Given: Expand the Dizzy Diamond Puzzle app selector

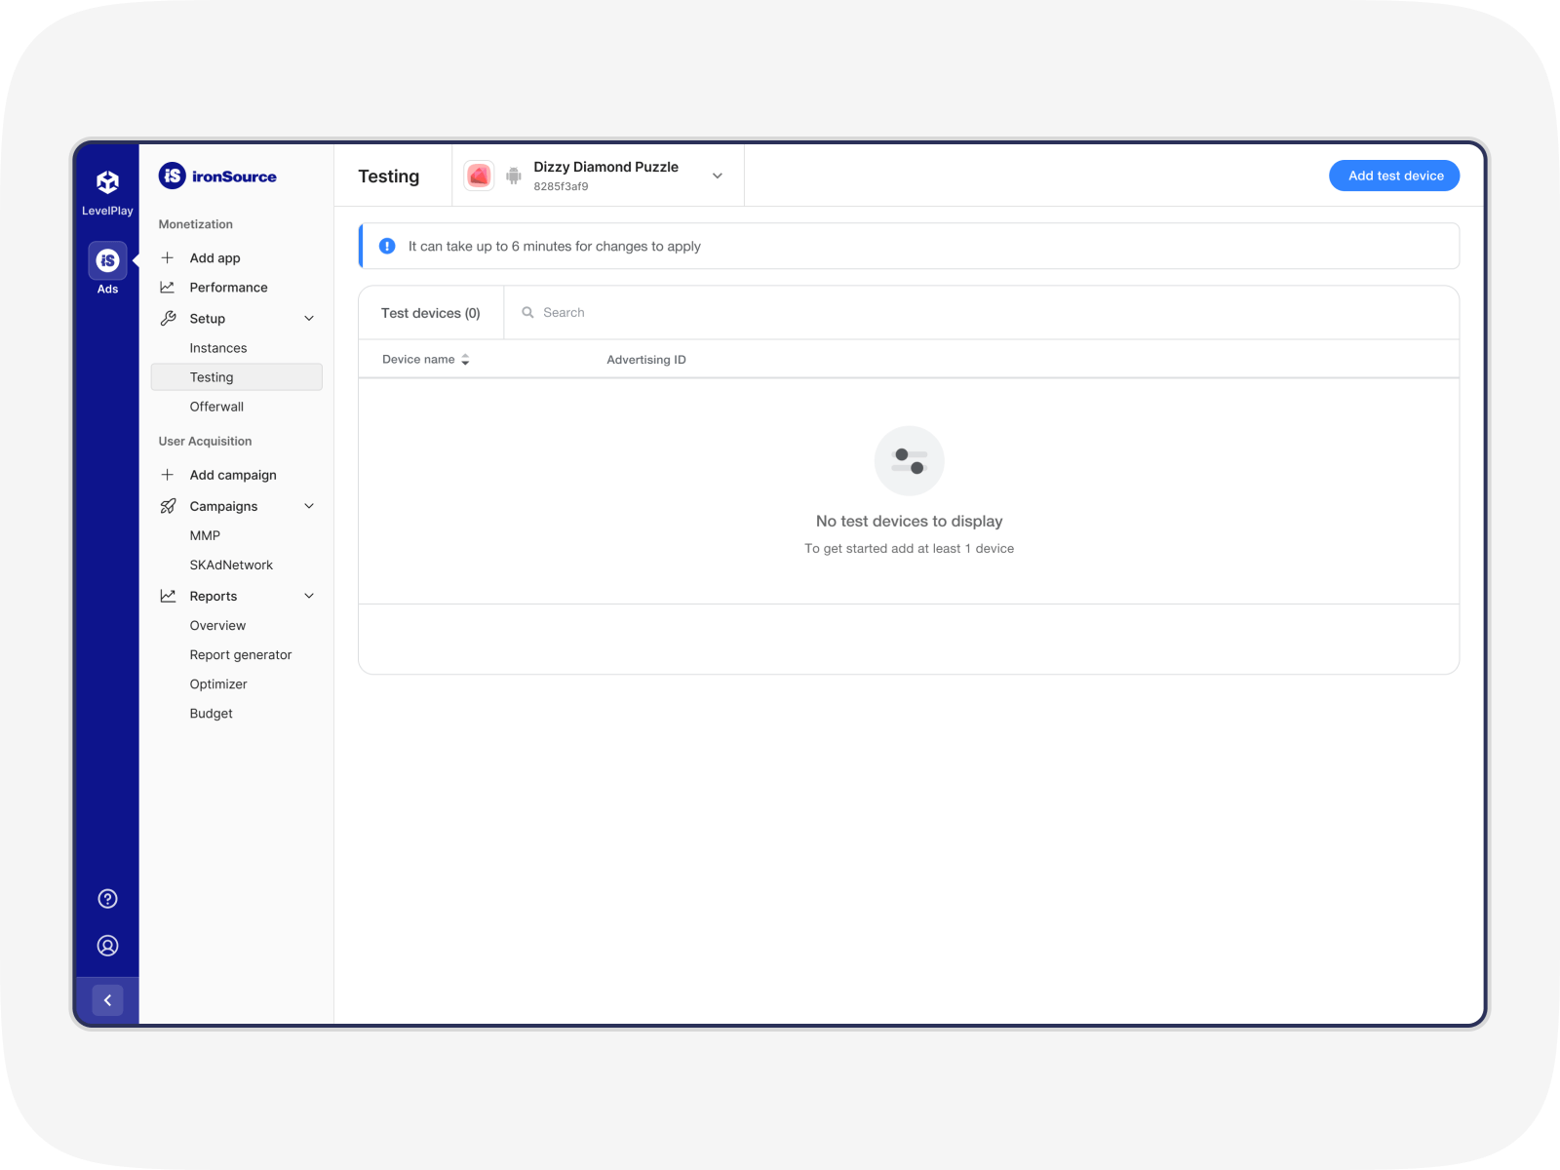Looking at the screenshot, I should tap(717, 175).
